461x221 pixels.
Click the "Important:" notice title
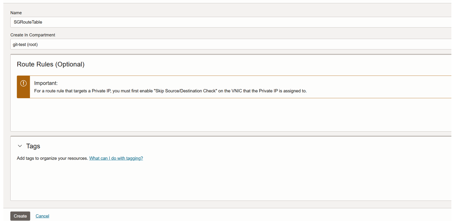(x=46, y=83)
